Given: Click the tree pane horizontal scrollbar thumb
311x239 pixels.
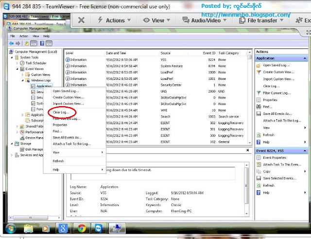Looking at the screenshot, I should pos(30,218).
